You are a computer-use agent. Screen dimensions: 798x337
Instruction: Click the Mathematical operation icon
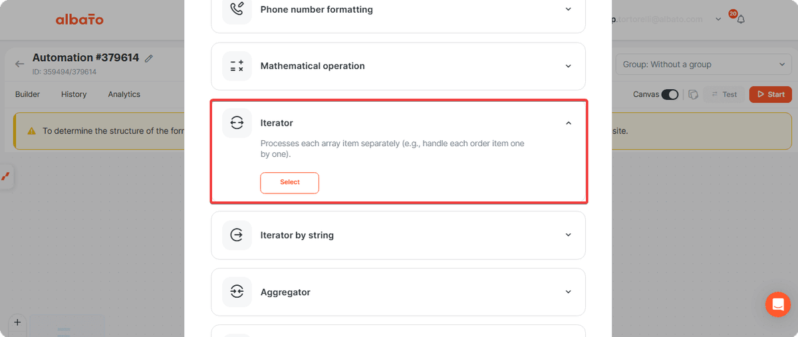point(237,66)
